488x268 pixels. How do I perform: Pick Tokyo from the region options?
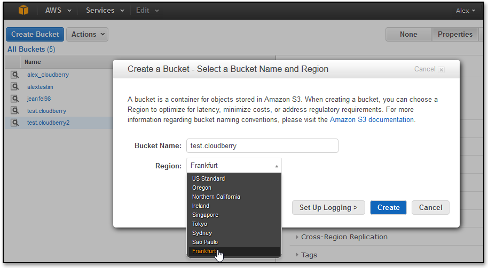[x=200, y=224]
